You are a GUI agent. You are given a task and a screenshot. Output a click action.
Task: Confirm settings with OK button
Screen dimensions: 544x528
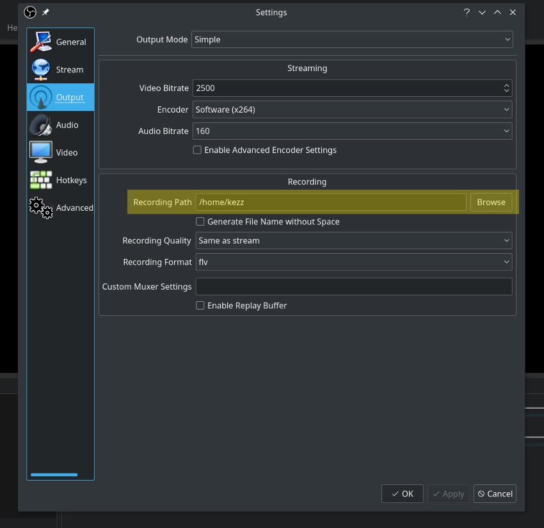pyautogui.click(x=403, y=493)
